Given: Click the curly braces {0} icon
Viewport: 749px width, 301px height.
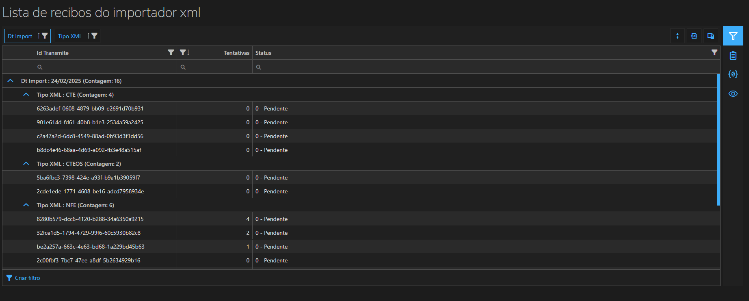Looking at the screenshot, I should click(x=733, y=74).
